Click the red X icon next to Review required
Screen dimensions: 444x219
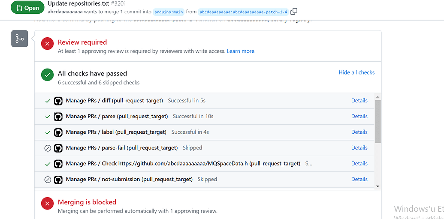47,44
